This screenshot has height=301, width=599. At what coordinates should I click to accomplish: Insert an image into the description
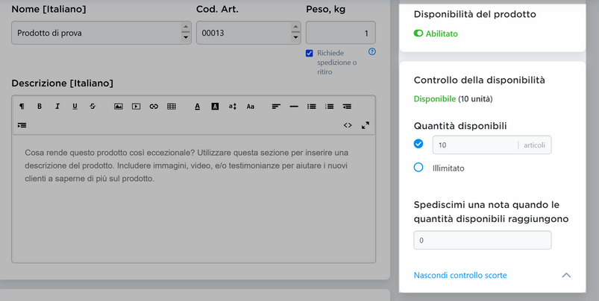(119, 107)
